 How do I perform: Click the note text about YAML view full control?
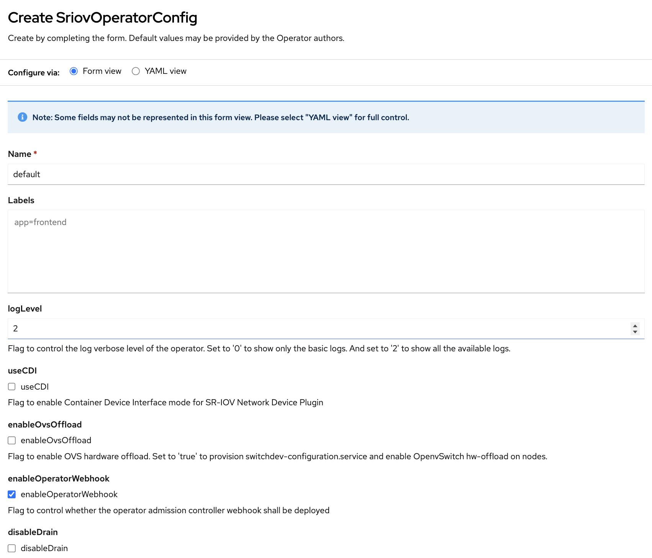tap(221, 117)
